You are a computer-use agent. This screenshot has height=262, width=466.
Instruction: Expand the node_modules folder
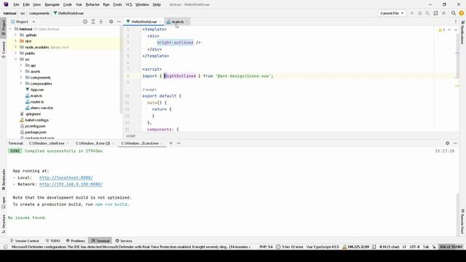[x=16, y=47]
